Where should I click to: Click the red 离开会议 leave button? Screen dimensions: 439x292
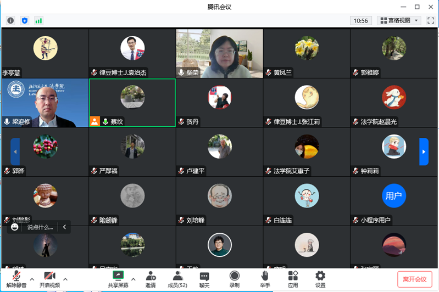point(415,279)
